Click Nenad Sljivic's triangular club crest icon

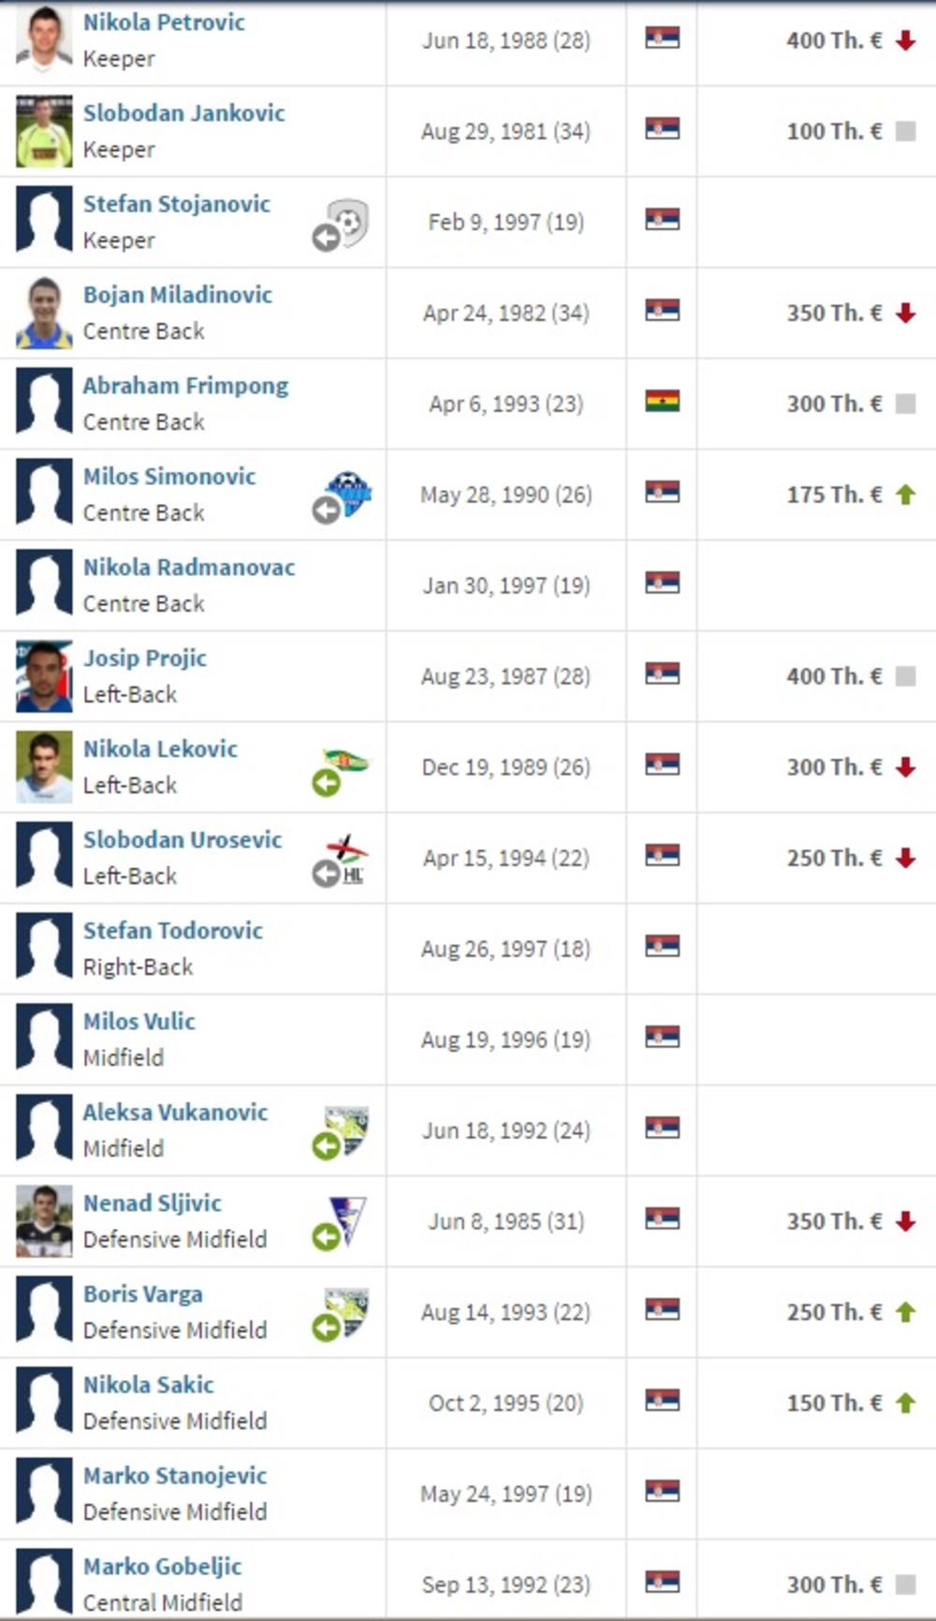[347, 1219]
